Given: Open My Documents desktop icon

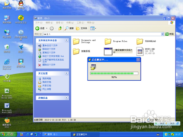Looking at the screenshot, I should pos(7,5).
